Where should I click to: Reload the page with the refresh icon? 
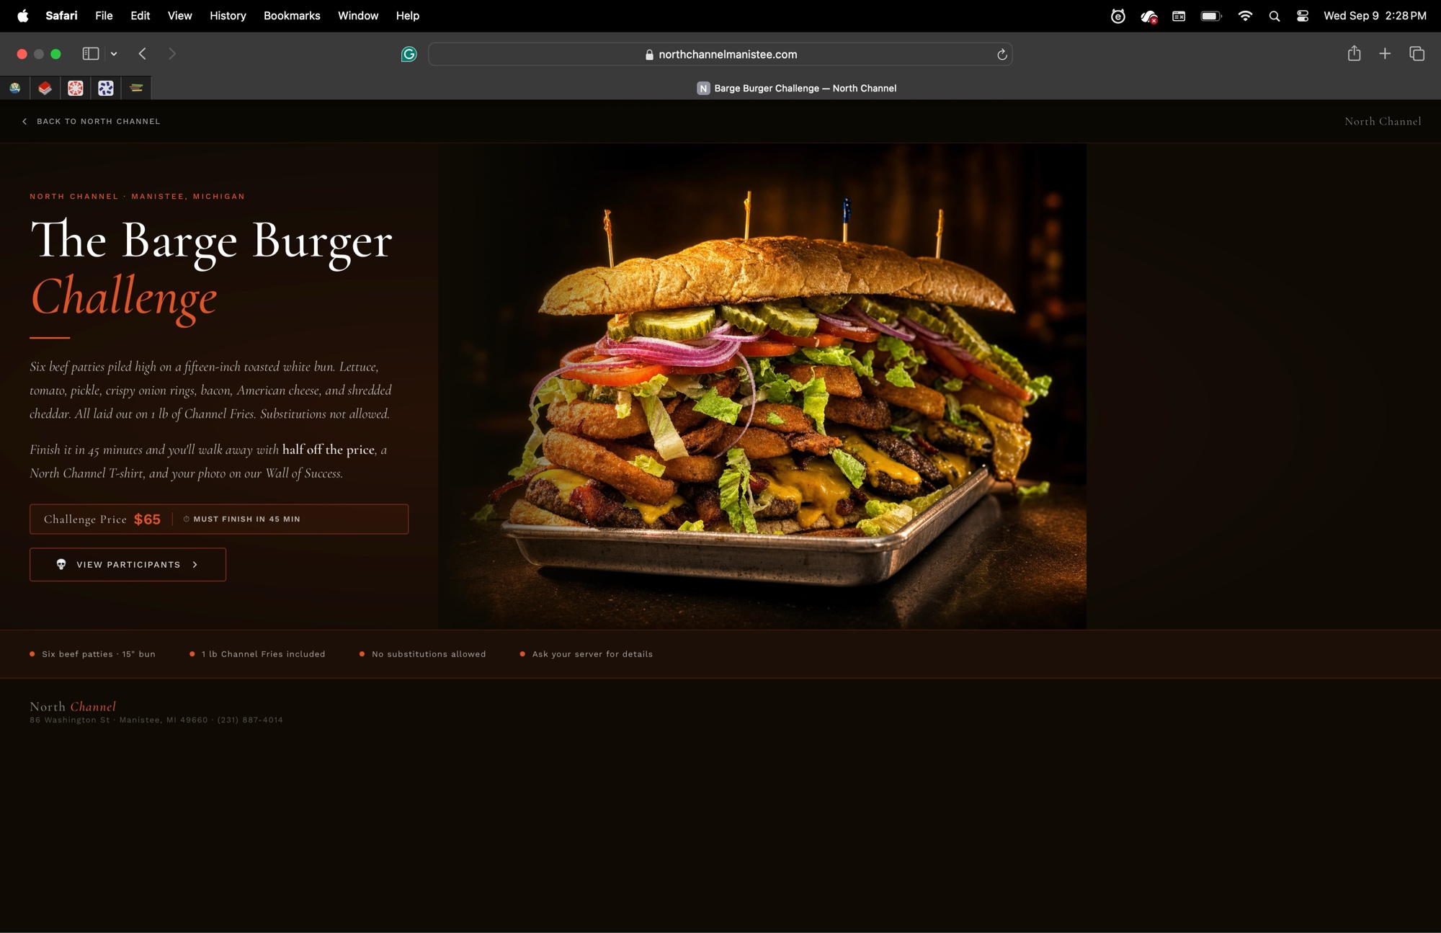[x=1001, y=55]
